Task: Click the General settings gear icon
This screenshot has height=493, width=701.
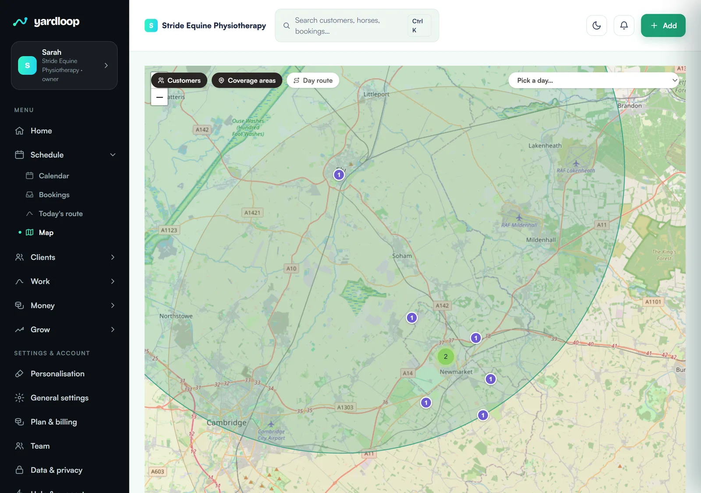Action: pyautogui.click(x=19, y=398)
